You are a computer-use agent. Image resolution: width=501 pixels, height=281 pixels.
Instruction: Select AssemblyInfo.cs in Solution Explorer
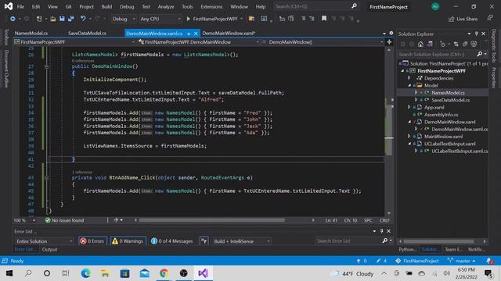pos(441,115)
